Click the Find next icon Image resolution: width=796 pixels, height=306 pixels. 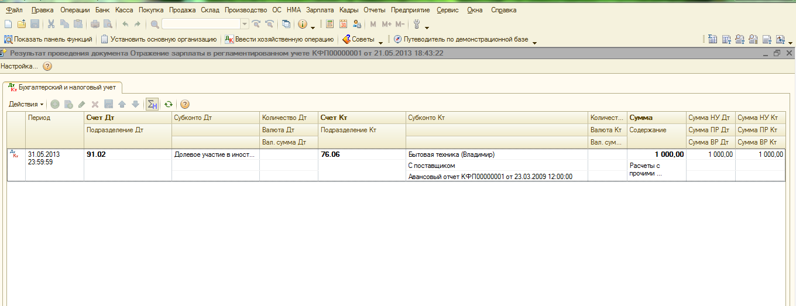point(256,24)
